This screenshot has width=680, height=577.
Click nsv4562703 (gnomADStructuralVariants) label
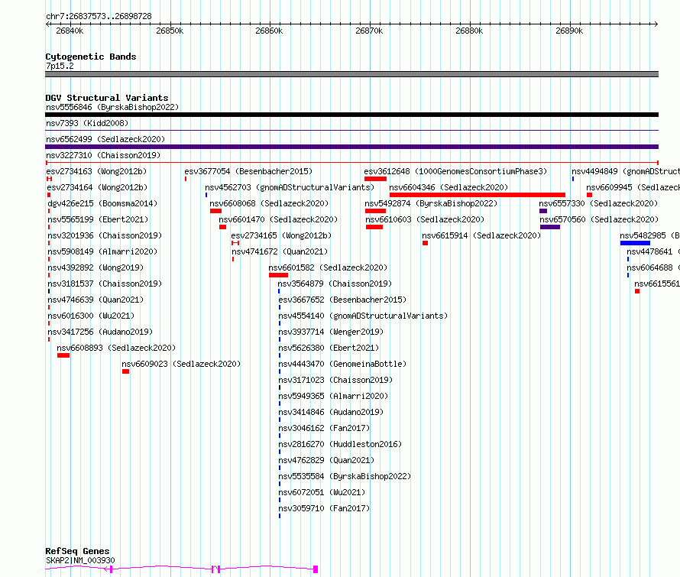[x=290, y=187]
